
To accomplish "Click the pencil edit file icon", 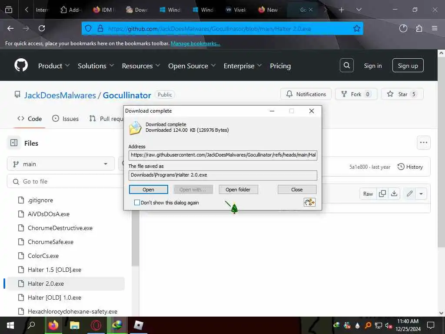I will point(409,194).
